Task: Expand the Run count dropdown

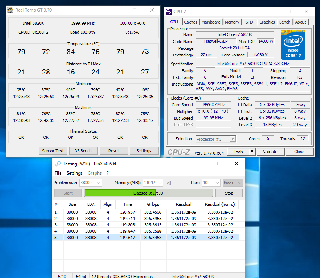Action: [x=217, y=183]
